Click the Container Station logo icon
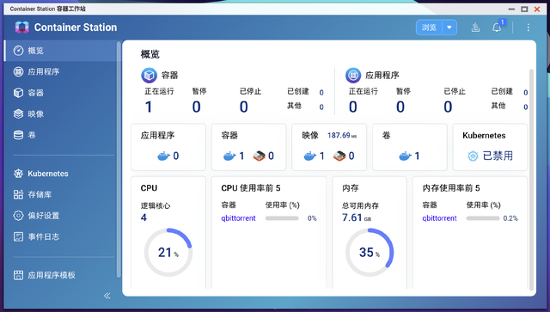Viewport: 550px width, 312px height. coord(22,28)
